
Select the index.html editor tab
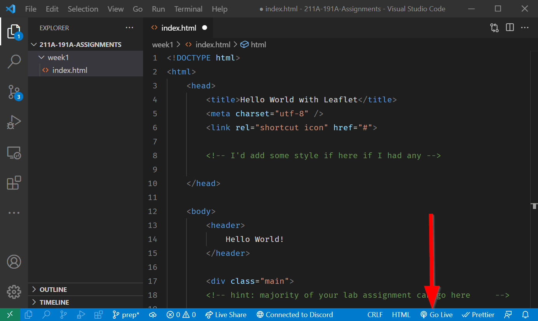click(x=179, y=28)
